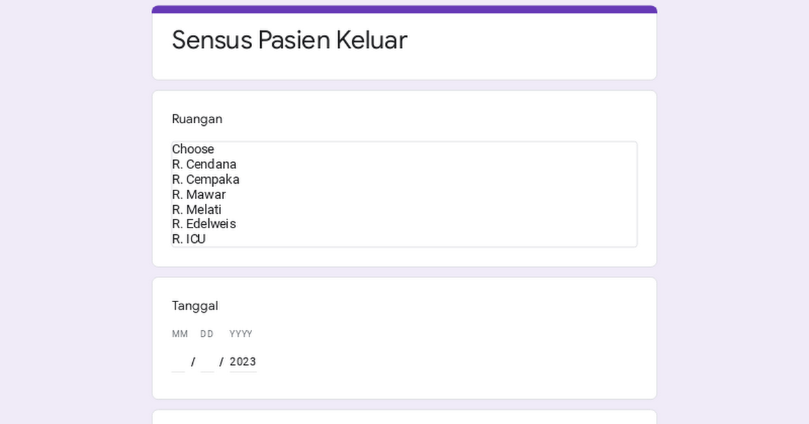This screenshot has width=809, height=424.
Task: Click the Tanggal question label
Action: pos(195,306)
